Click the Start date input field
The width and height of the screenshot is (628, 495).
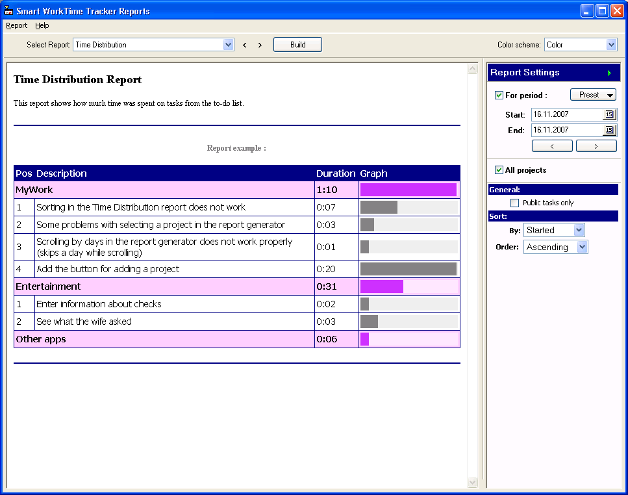[x=567, y=114]
